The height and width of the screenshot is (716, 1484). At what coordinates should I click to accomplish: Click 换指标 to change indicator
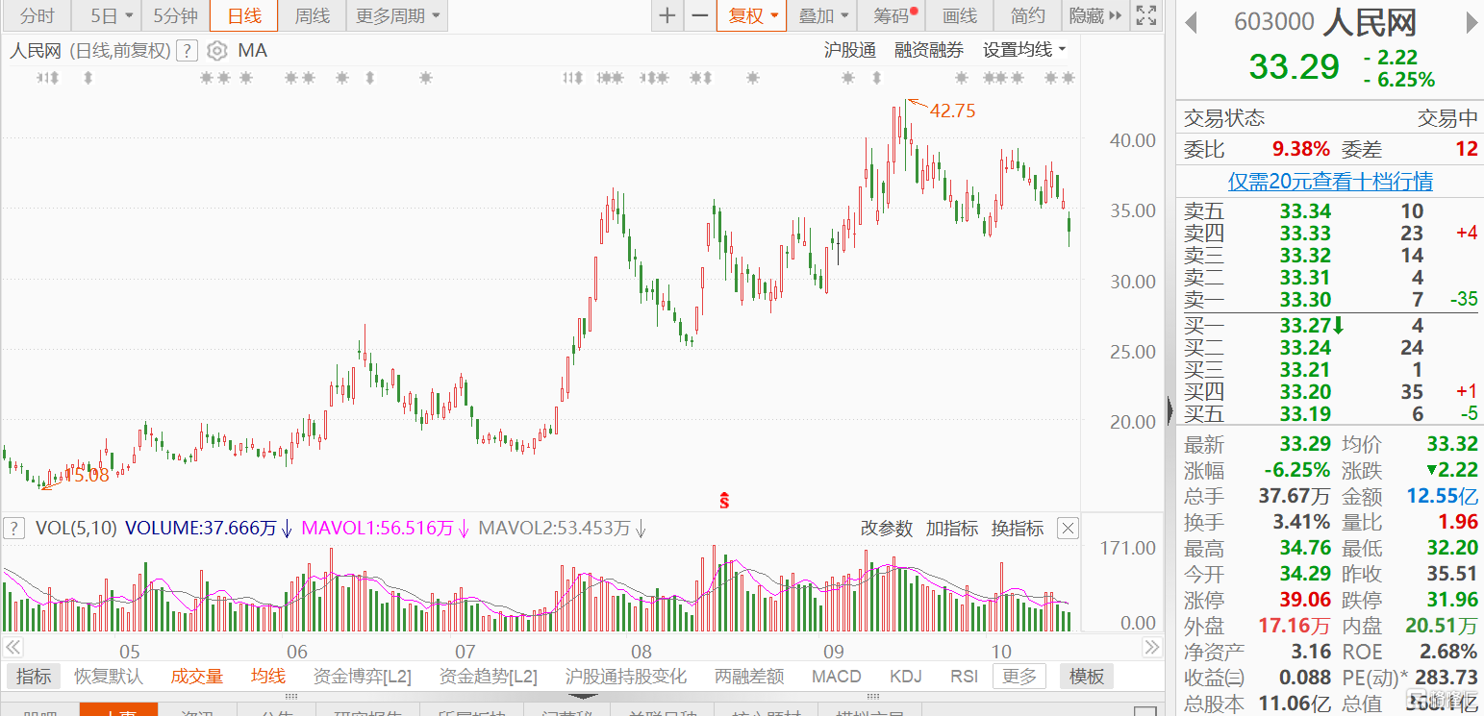(x=1018, y=528)
